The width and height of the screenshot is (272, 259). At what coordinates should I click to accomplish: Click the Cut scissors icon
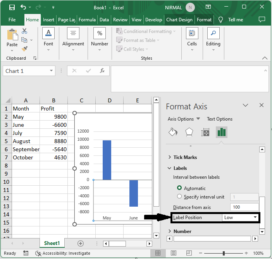(x=24, y=31)
